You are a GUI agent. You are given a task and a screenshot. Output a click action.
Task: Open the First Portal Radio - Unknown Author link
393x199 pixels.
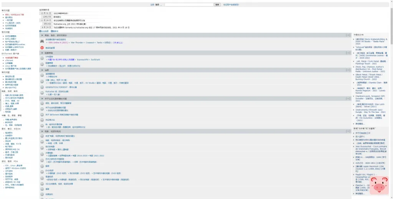(370, 69)
